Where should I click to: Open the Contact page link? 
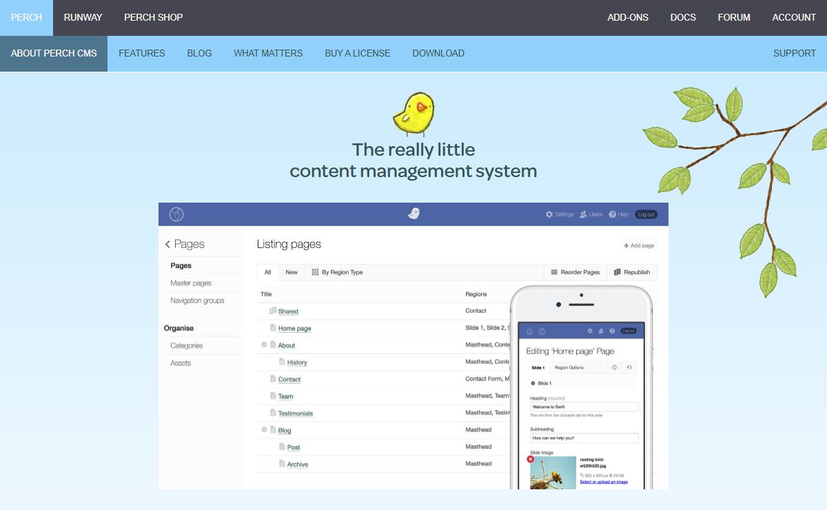pos(289,379)
